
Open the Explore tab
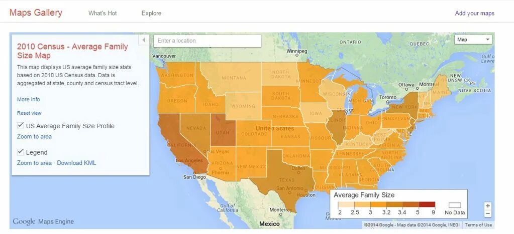[x=151, y=14]
